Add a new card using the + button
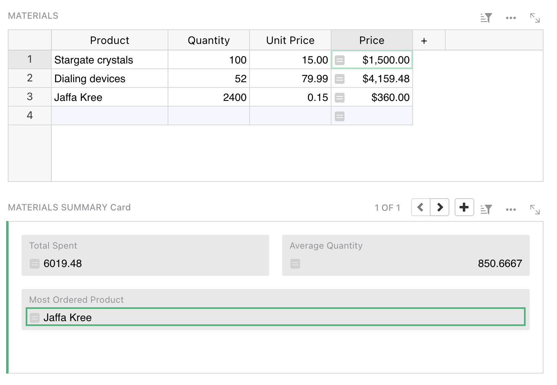 (x=464, y=207)
